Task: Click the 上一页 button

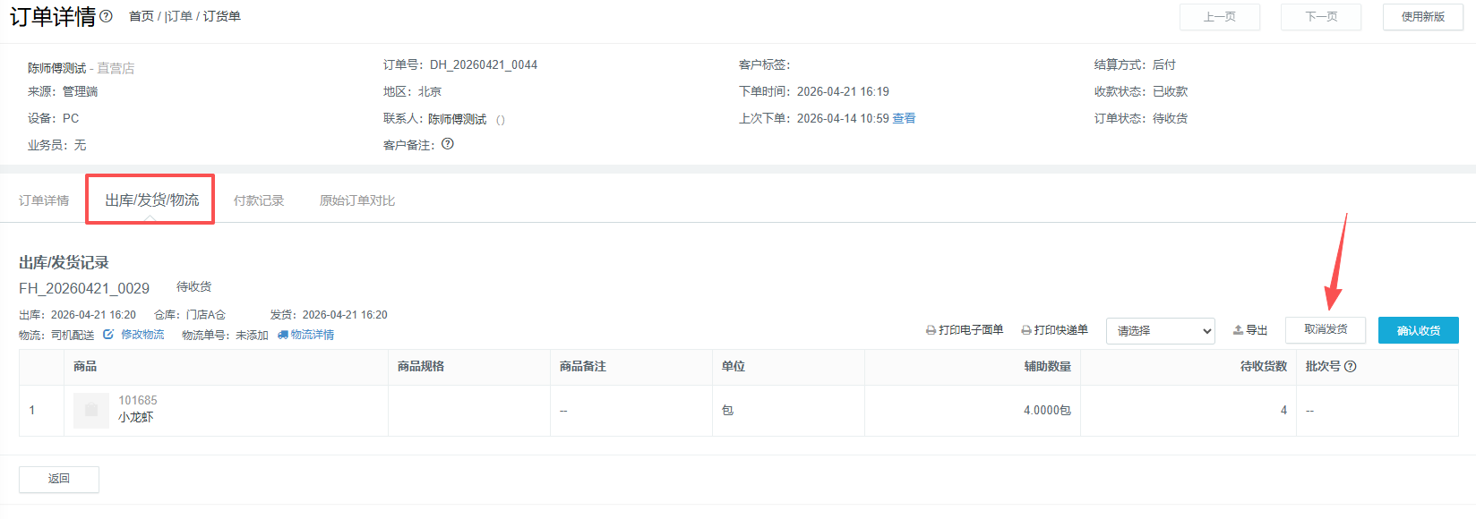Action: click(x=1220, y=17)
